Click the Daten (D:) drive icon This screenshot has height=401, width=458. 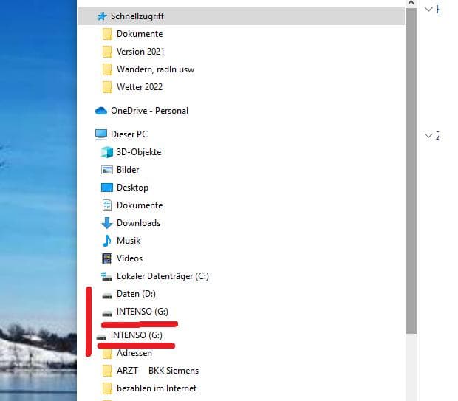tap(107, 296)
